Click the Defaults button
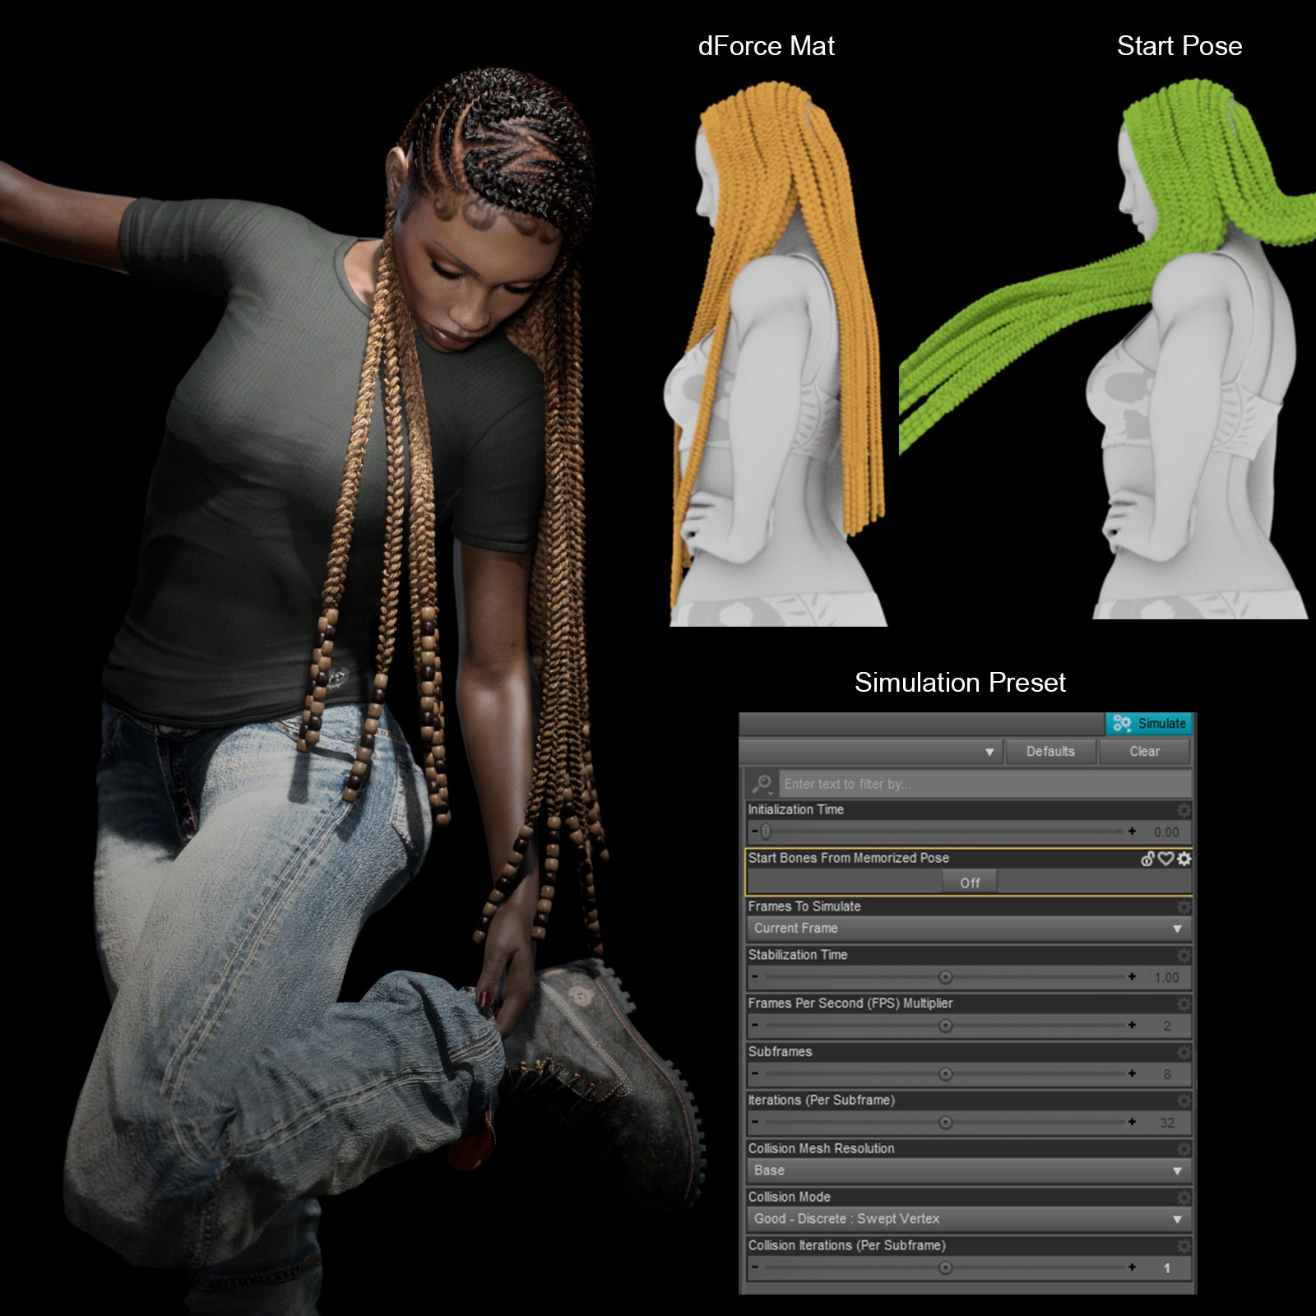Image resolution: width=1316 pixels, height=1316 pixels. pos(1050,751)
